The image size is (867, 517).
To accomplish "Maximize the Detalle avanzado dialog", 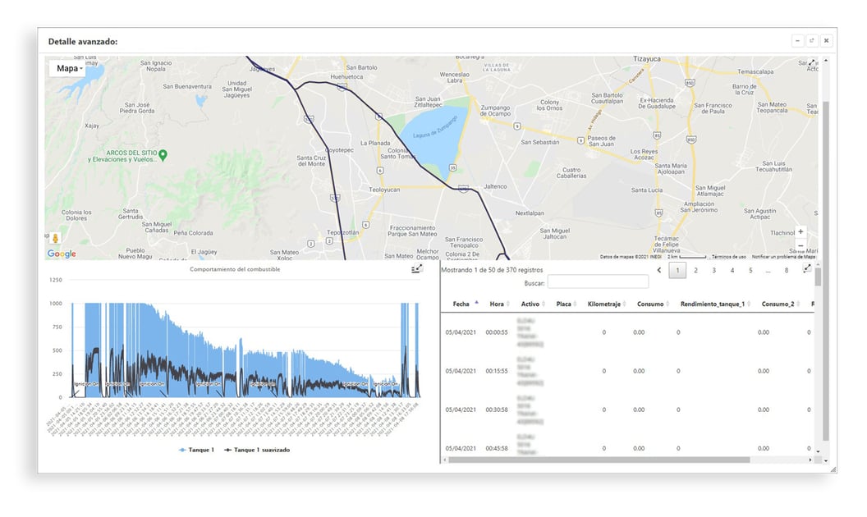I will pos(812,40).
